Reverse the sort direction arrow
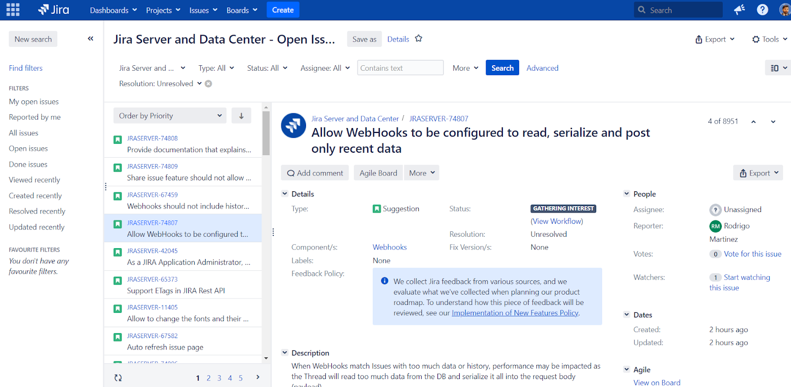The width and height of the screenshot is (791, 387). coord(241,116)
